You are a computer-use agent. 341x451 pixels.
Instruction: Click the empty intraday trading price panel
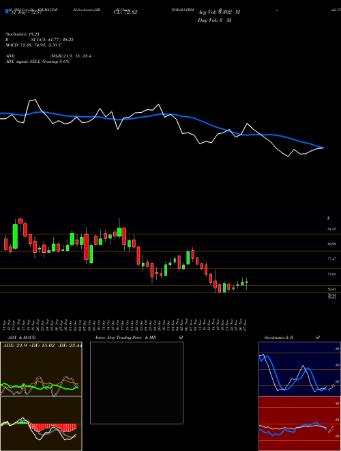[136, 383]
